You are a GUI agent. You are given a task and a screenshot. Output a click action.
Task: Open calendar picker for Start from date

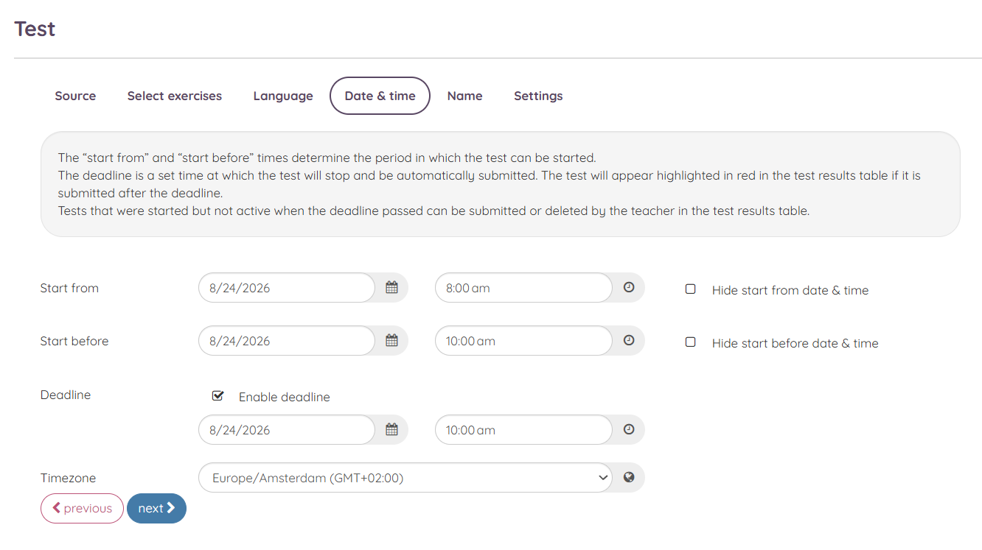point(391,288)
